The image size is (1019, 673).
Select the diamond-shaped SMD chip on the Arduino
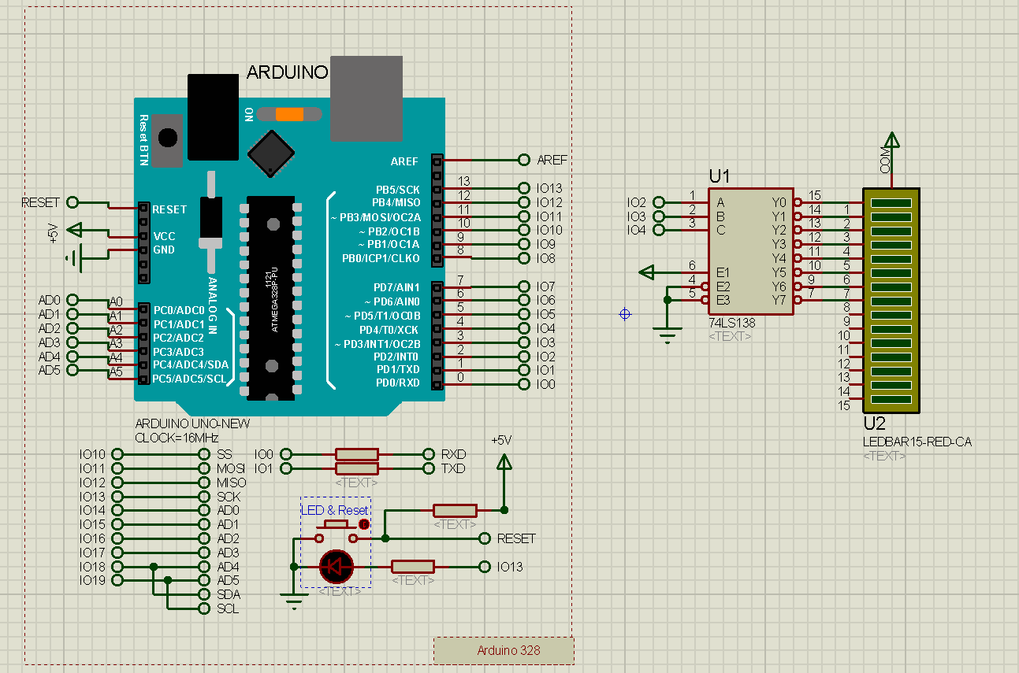click(x=272, y=152)
